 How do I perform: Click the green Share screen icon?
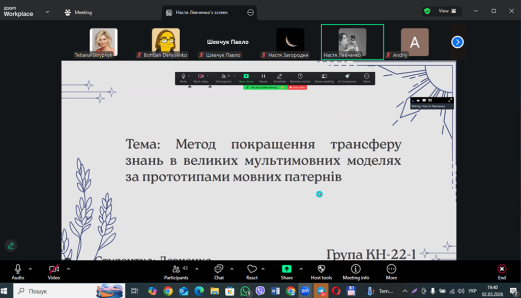tap(286, 269)
